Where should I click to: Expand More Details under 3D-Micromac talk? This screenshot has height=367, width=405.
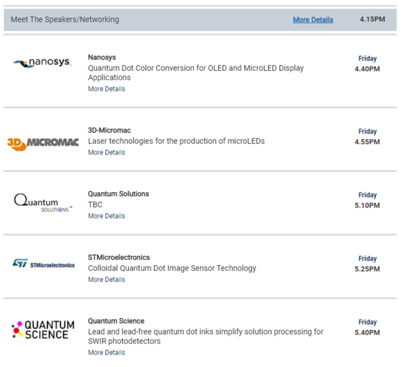click(106, 152)
